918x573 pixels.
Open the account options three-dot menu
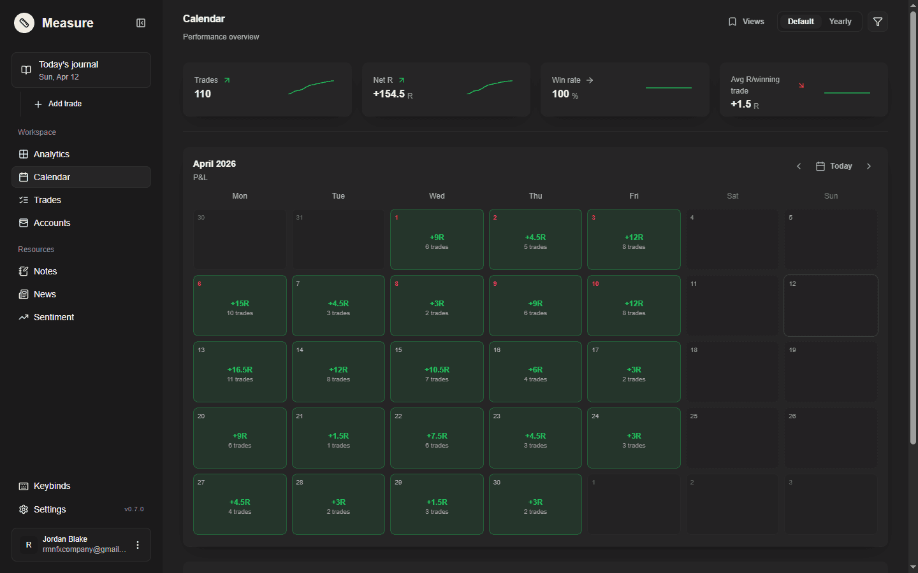[137, 544]
